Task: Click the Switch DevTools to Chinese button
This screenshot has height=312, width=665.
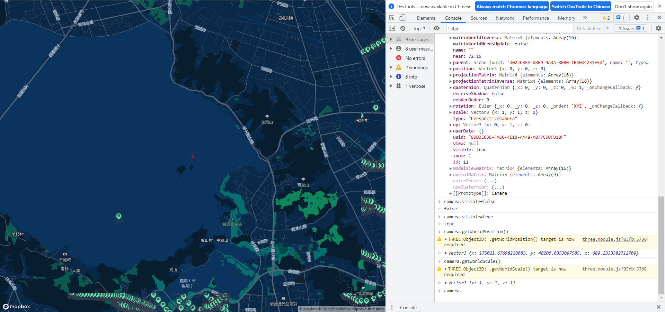Action: click(580, 7)
